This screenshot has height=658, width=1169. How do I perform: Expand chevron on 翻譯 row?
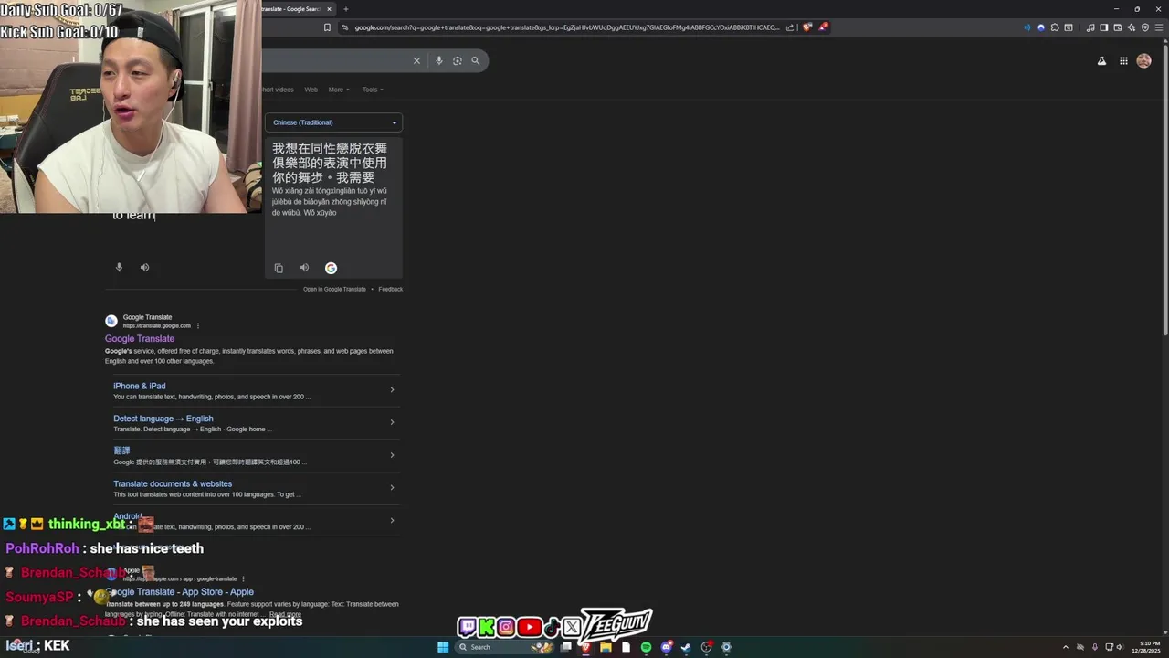(392, 455)
